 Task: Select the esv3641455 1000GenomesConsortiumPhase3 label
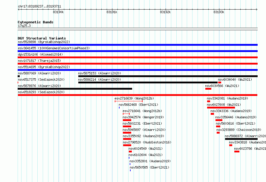tap(54, 48)
